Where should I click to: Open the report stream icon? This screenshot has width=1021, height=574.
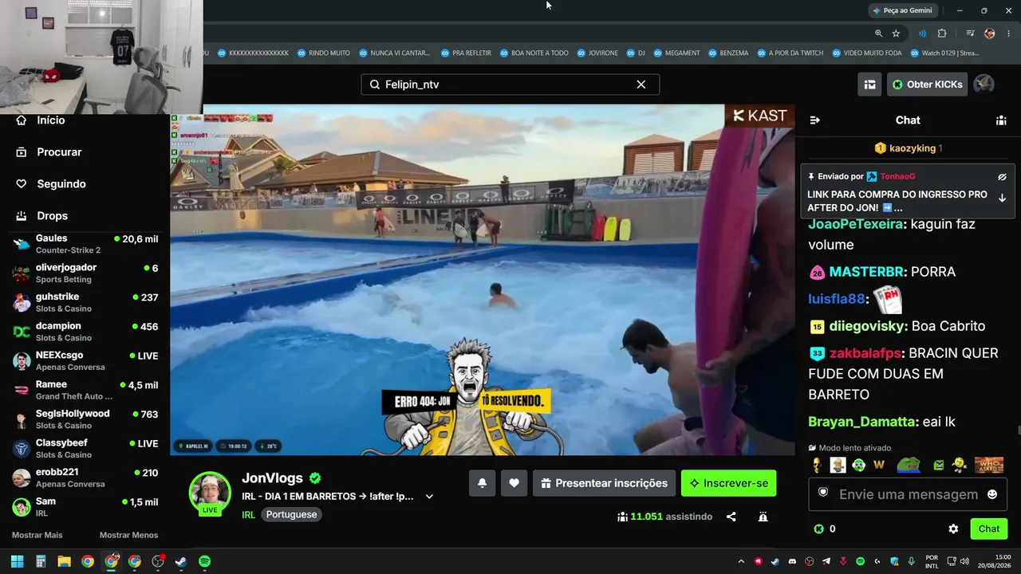[x=763, y=517]
